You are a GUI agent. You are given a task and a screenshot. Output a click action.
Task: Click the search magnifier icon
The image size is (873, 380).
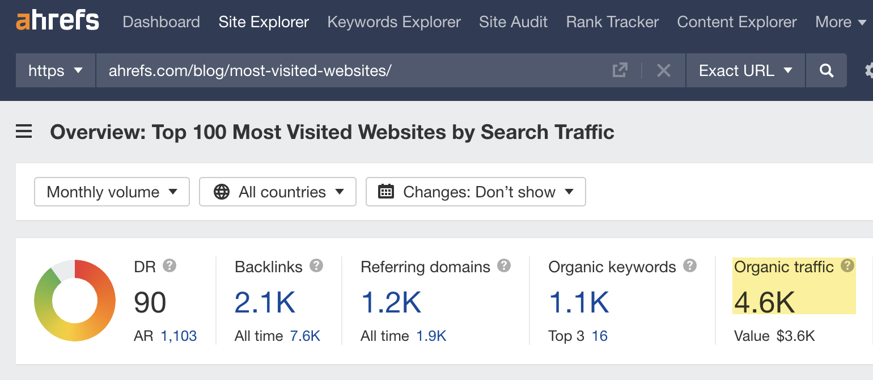tap(826, 70)
